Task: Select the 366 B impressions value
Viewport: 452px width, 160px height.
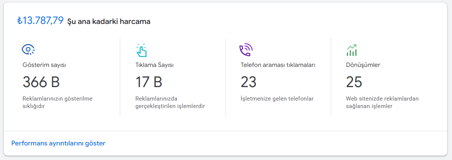Action: tap(41, 82)
